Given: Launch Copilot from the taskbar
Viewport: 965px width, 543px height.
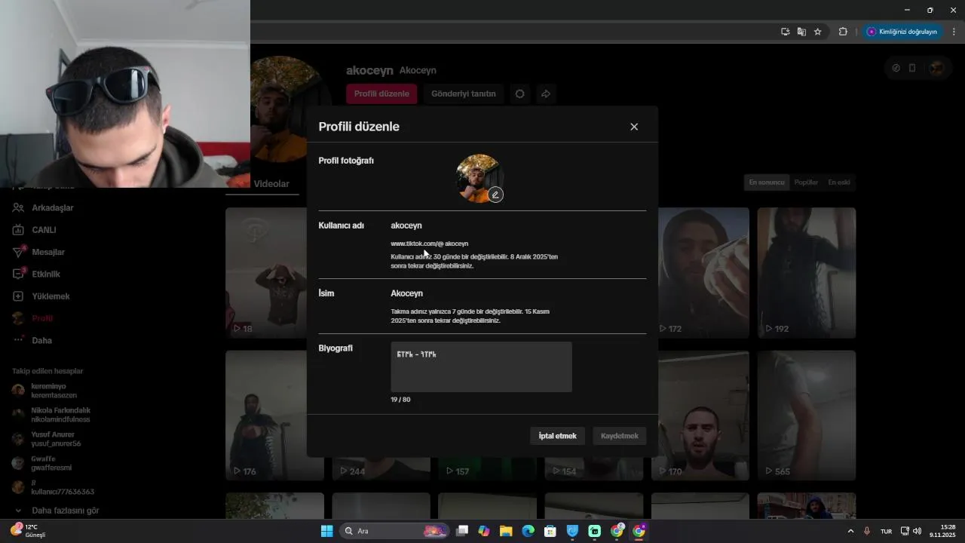Looking at the screenshot, I should click(x=484, y=531).
